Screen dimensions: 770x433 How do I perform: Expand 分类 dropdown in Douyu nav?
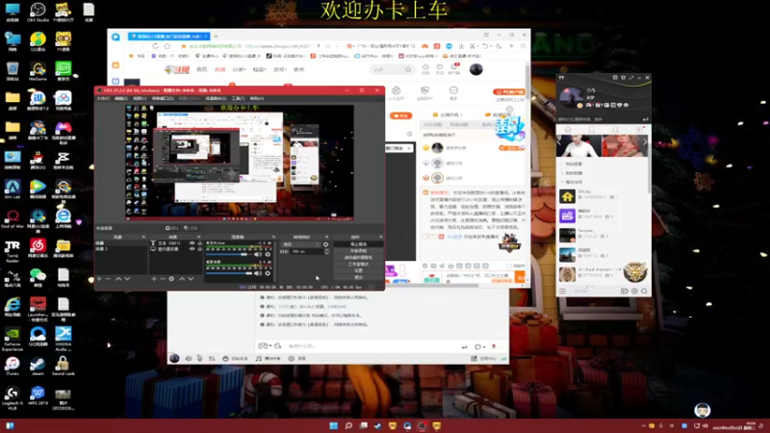pos(239,69)
